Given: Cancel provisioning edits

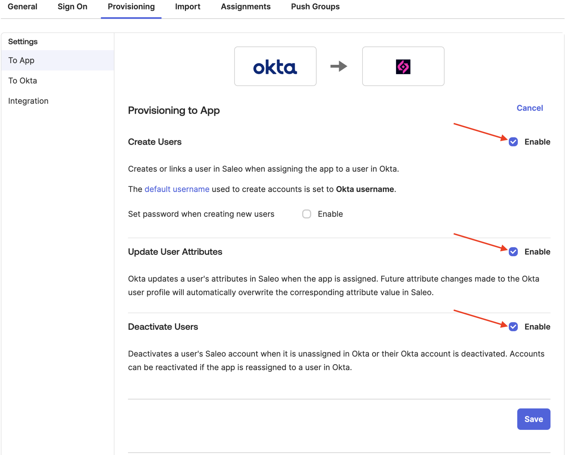Looking at the screenshot, I should (x=529, y=108).
